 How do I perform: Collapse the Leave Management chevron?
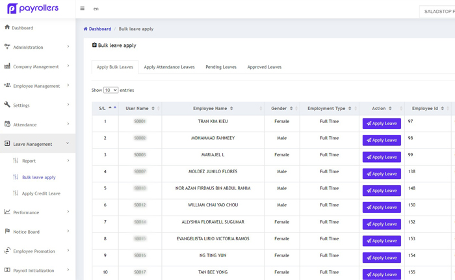[x=68, y=143]
